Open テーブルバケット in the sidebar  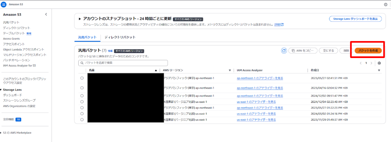[14, 33]
